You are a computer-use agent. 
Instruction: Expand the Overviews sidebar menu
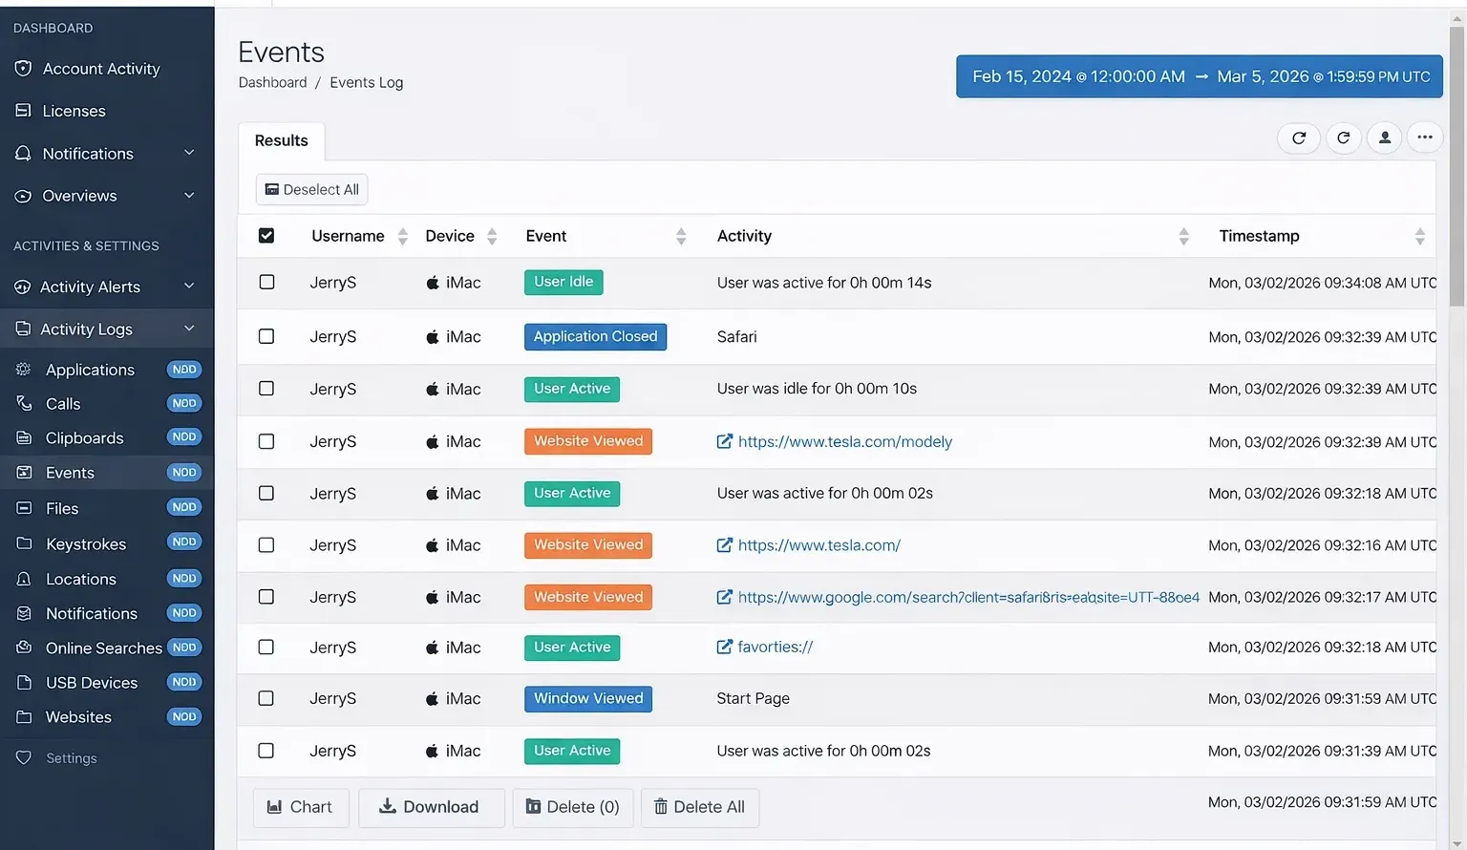pyautogui.click(x=188, y=196)
